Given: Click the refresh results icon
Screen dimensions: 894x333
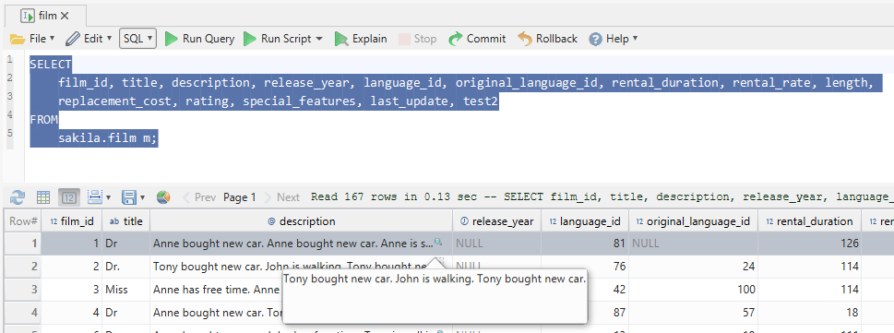Looking at the screenshot, I should coord(18,197).
